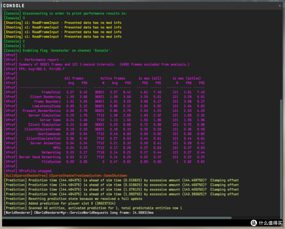Viewport: 285px width, 229px height.
Task: Select the Server Animation row label
Action: pyautogui.click(x=45, y=143)
